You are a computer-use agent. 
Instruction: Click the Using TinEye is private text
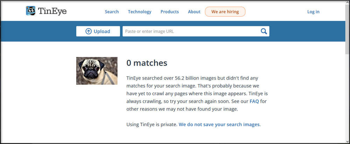pyautogui.click(x=152, y=124)
